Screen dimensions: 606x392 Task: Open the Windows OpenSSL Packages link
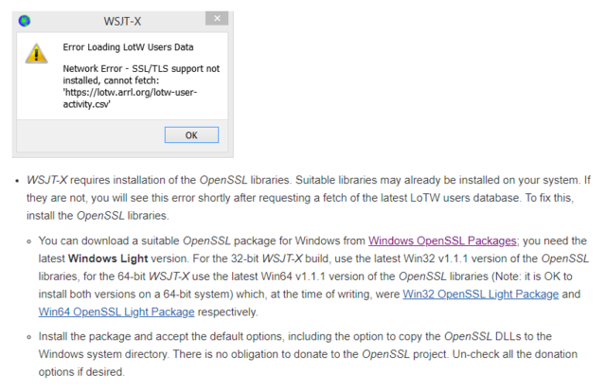(442, 241)
